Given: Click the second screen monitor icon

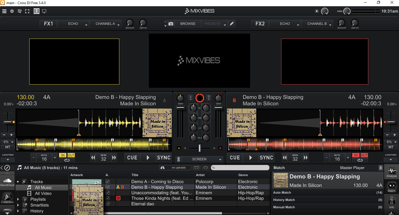Looking at the screenshot, I should pos(44,11).
